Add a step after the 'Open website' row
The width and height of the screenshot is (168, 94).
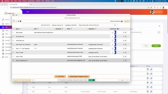pyautogui.click(x=124, y=32)
